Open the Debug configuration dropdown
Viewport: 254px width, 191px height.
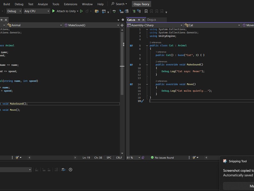14,11
